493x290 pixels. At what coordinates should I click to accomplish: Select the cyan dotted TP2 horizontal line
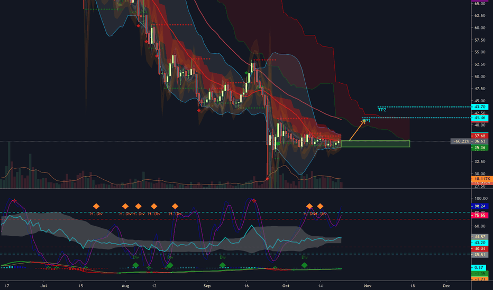[424, 107]
